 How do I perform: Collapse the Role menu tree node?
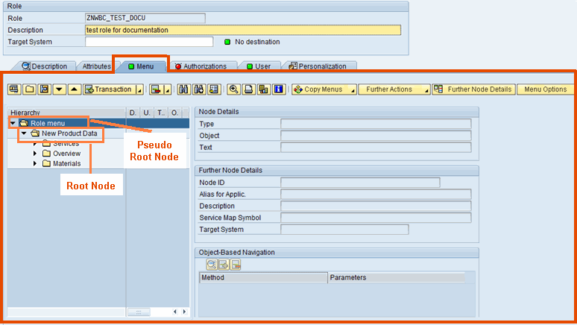click(13, 123)
